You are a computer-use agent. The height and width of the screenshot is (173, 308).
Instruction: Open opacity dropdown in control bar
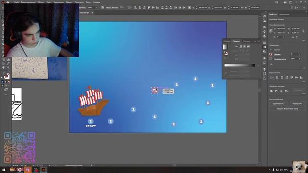(97, 8)
